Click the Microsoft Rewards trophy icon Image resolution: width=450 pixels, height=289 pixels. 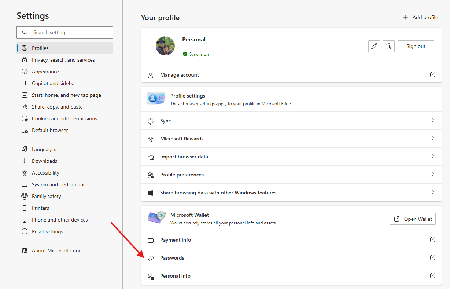pyautogui.click(x=151, y=139)
